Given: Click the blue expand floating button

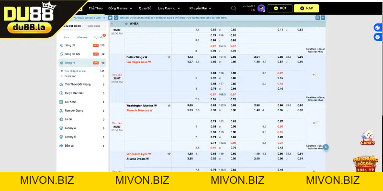Looking at the screenshot, I should point(378,28).
